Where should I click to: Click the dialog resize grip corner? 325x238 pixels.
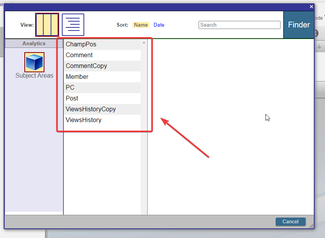click(x=311, y=226)
